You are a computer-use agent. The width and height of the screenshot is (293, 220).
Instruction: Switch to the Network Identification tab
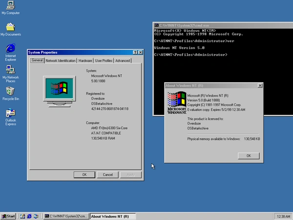click(x=61, y=61)
